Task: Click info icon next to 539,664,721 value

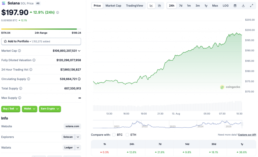Action: pos(79,79)
